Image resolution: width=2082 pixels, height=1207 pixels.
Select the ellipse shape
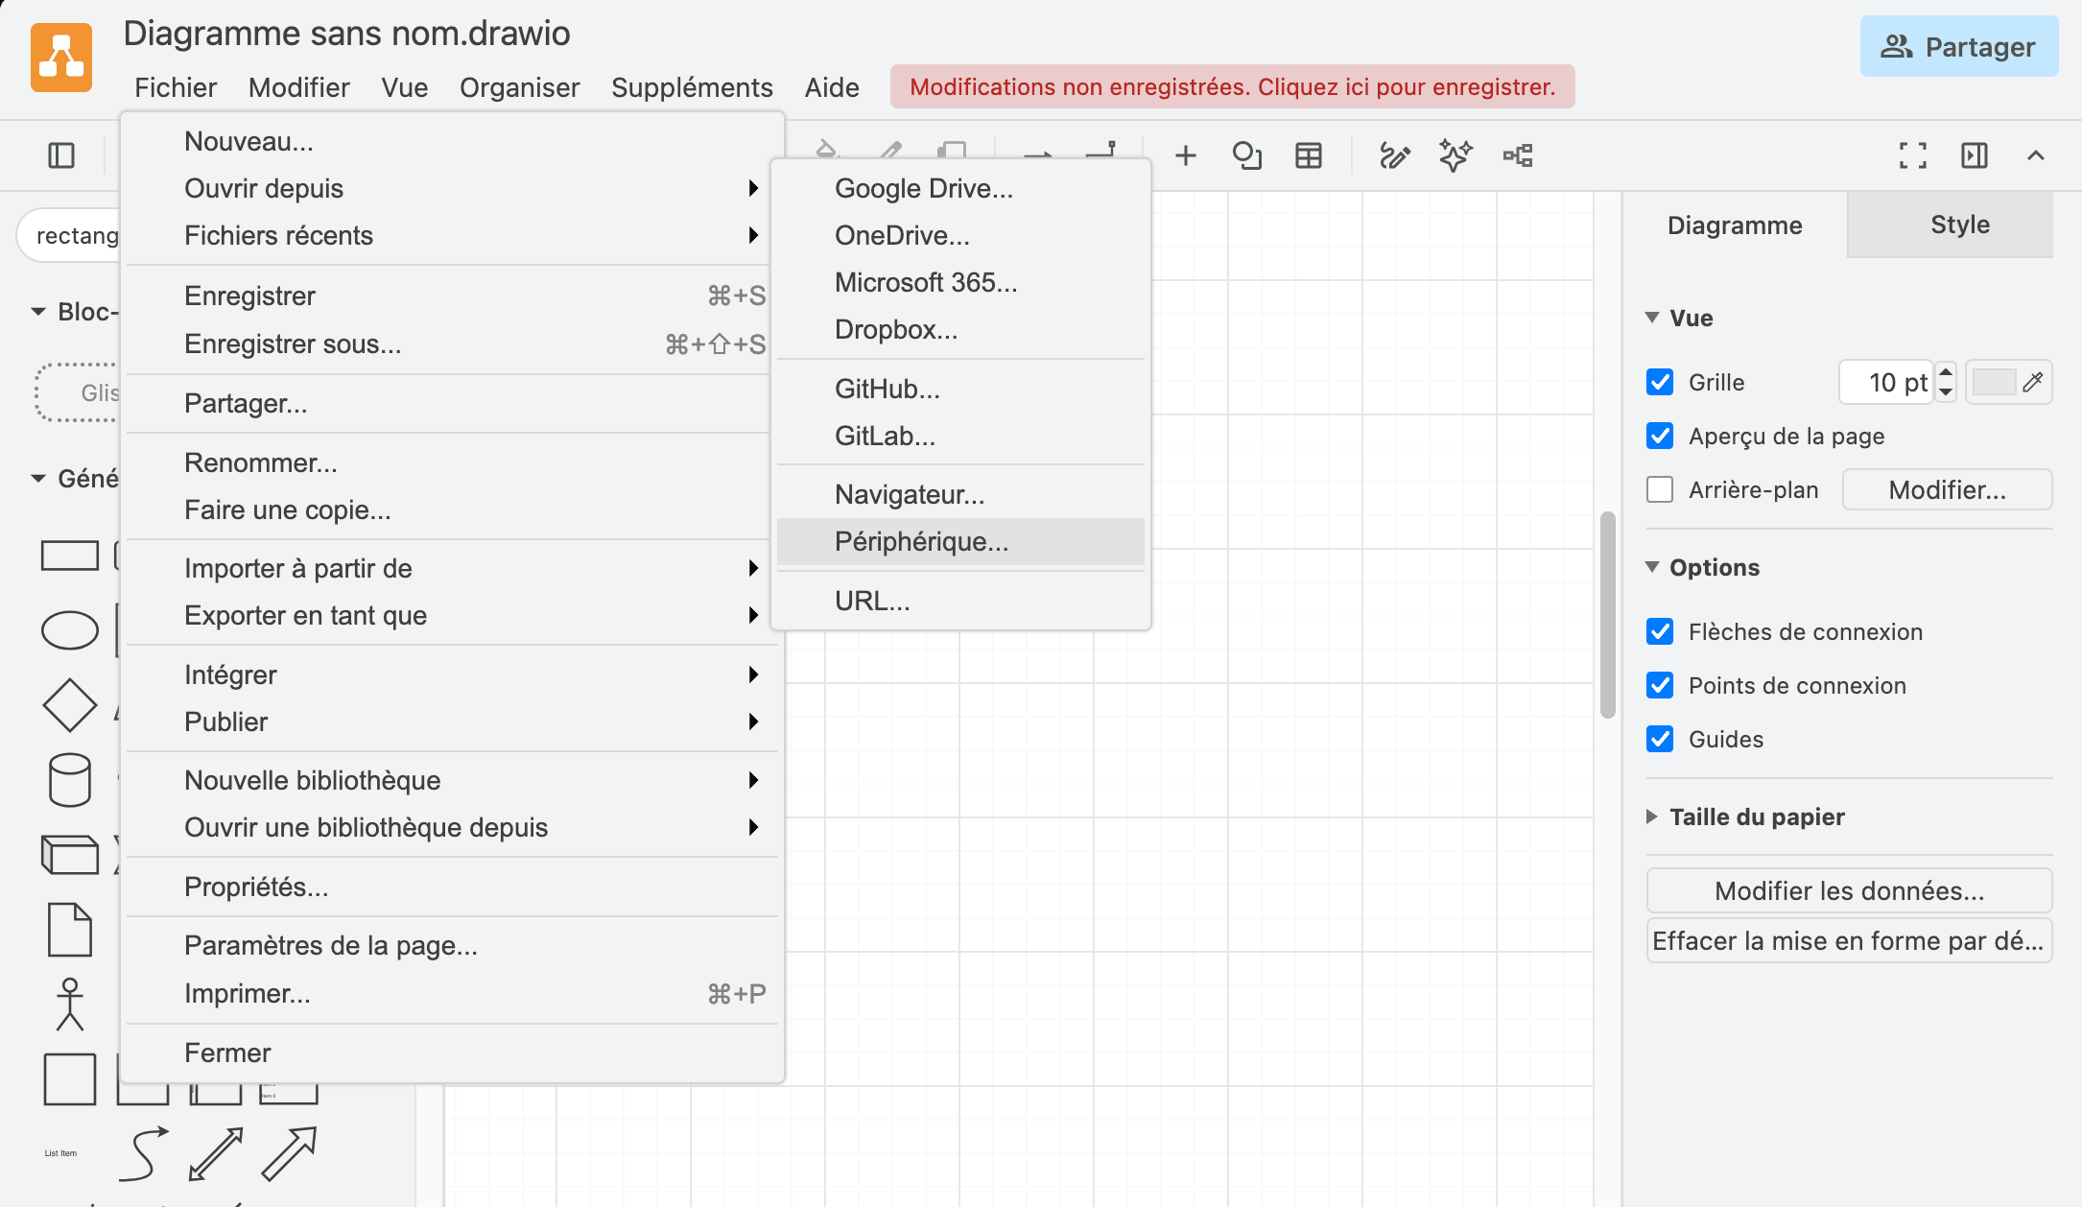[x=70, y=630]
